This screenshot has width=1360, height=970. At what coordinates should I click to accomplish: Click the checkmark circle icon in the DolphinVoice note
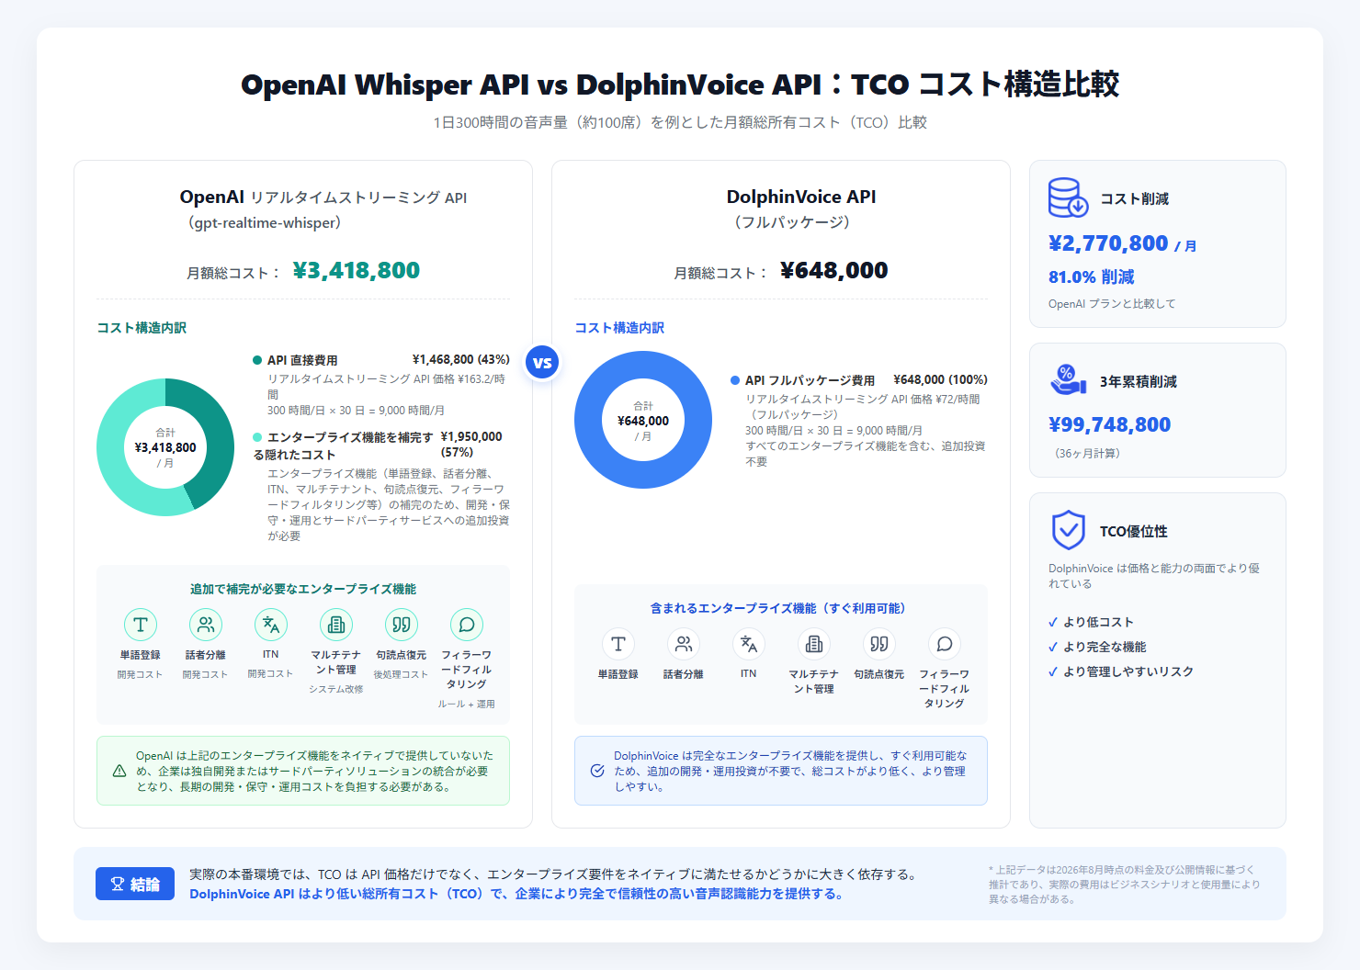pos(597,771)
